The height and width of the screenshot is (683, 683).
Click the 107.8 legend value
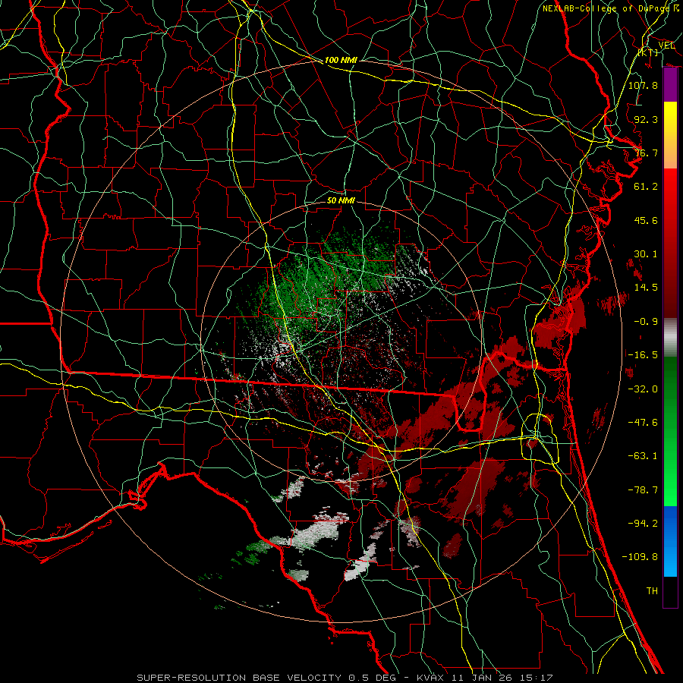pos(643,85)
